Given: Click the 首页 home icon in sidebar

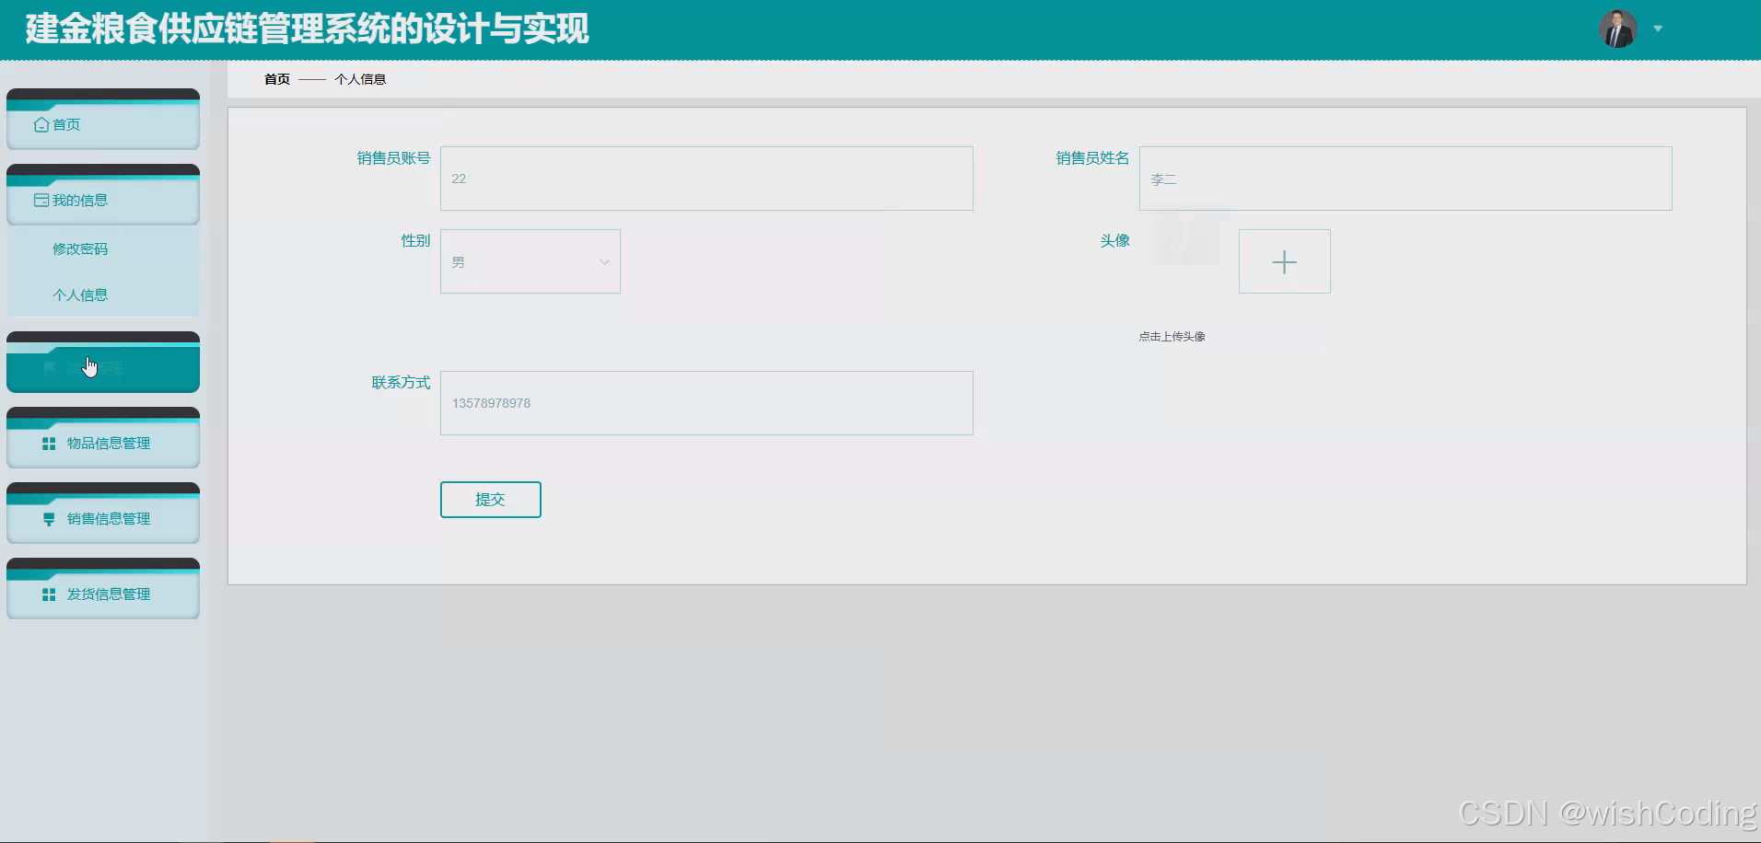Looking at the screenshot, I should pyautogui.click(x=43, y=123).
